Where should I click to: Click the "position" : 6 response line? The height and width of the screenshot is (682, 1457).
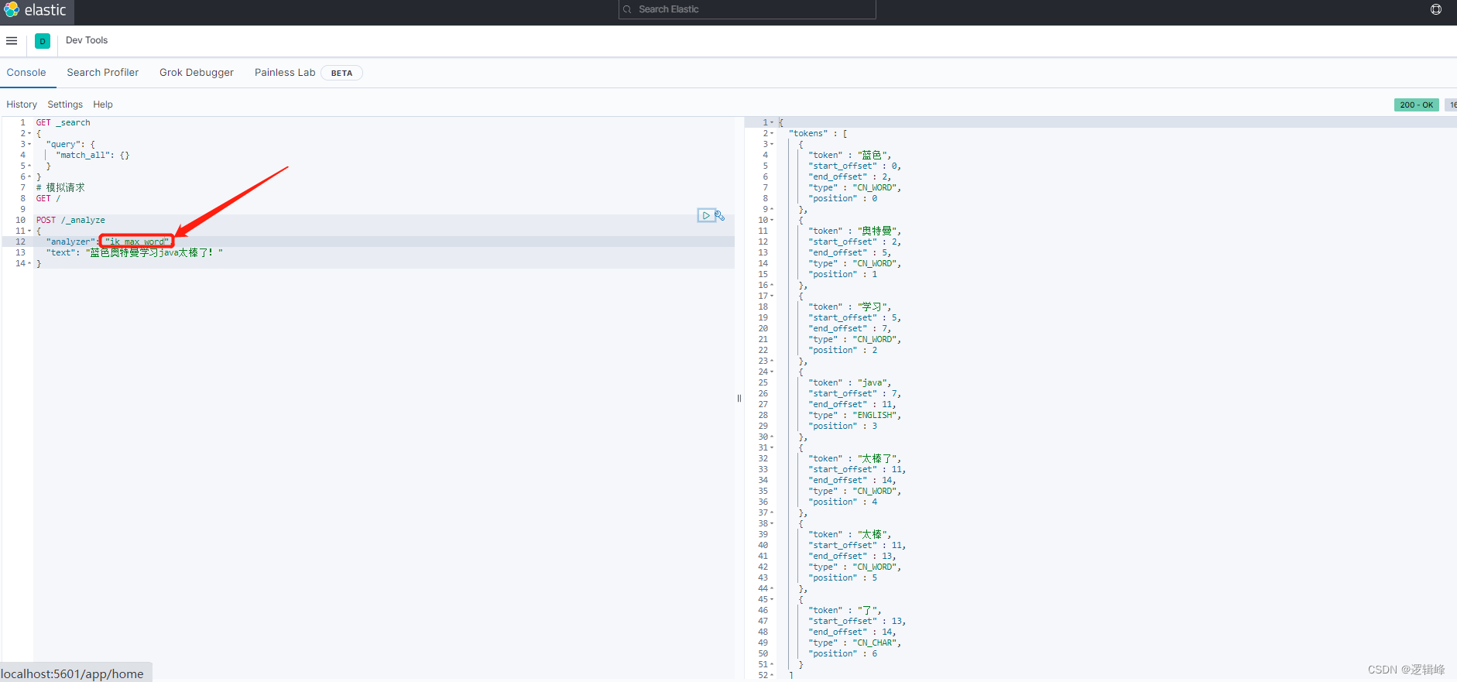pos(842,653)
